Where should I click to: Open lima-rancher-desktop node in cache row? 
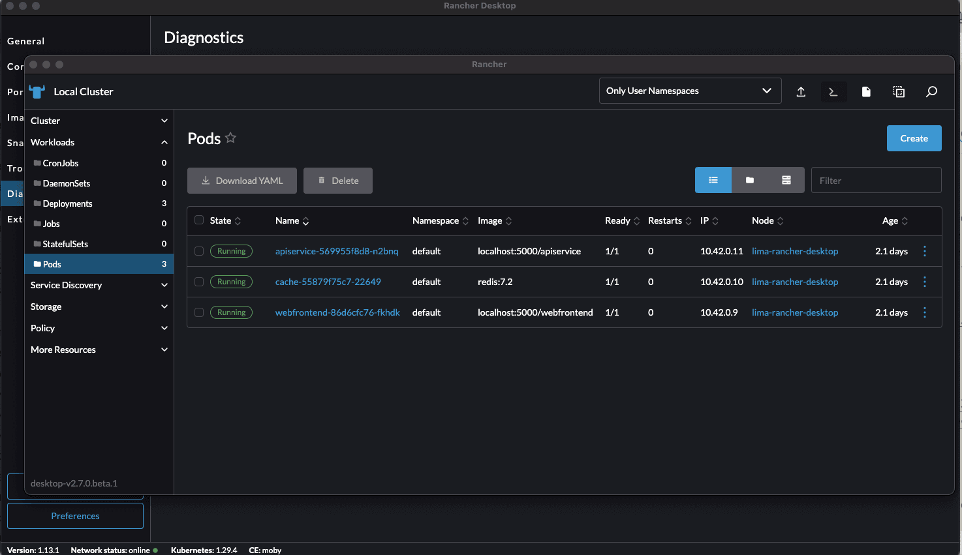pos(795,282)
